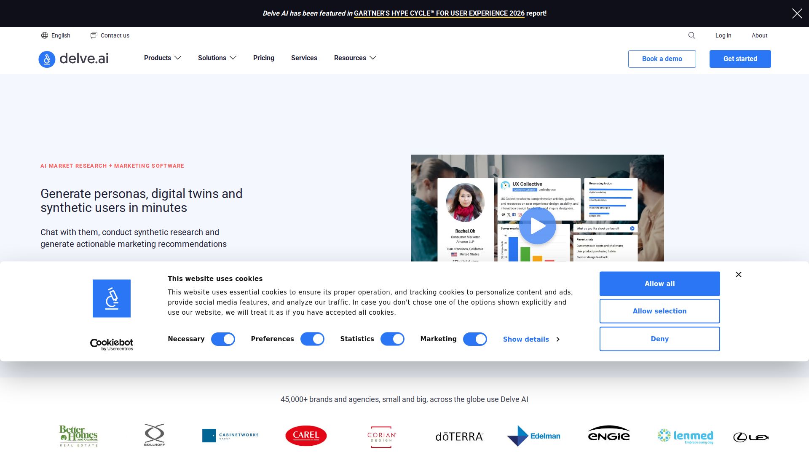
Task: Expand the Products dropdown menu
Action: [163, 58]
